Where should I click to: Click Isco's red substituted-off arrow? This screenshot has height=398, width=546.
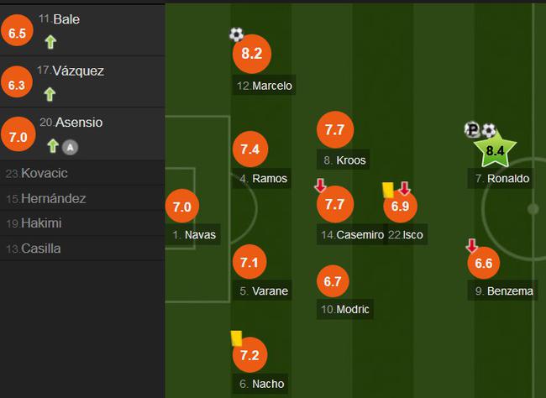[x=405, y=188]
